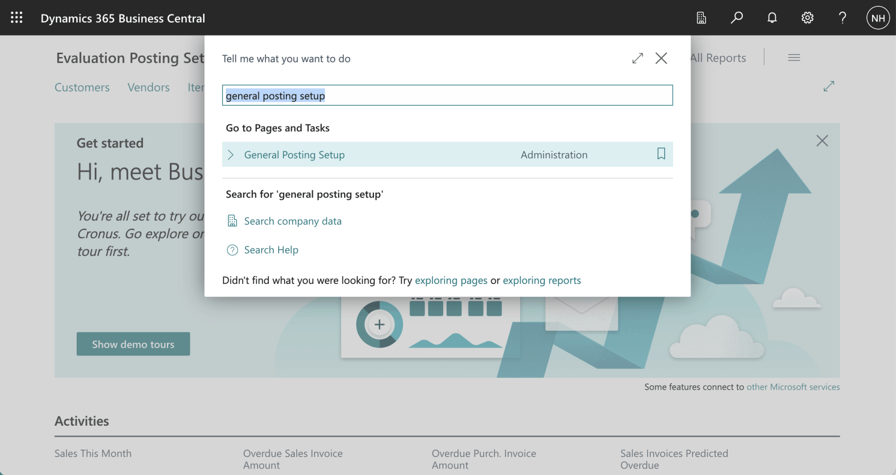Screen dimensions: 896x475
Task: Click the exploring reports link
Action: click(x=542, y=280)
